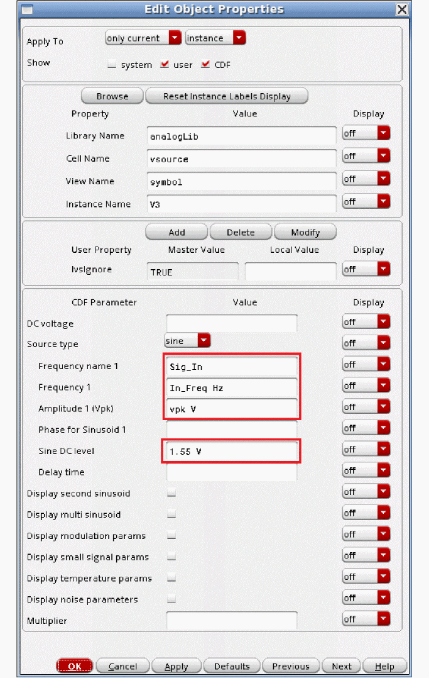Viewport: 429px width, 678px height.
Task: Open Display dropdown for Cell Name
Action: click(x=366, y=156)
